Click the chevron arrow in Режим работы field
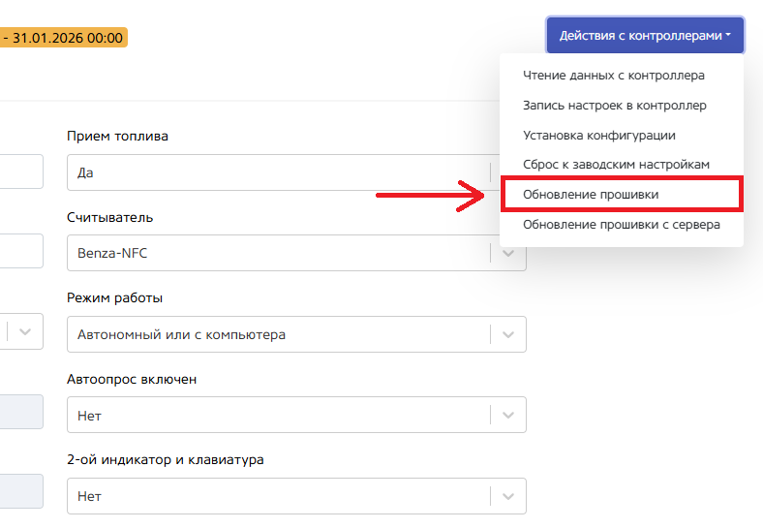Image resolution: width=763 pixels, height=529 pixels. pyautogui.click(x=508, y=334)
